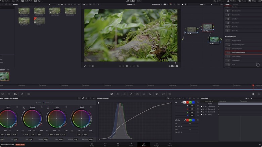
Task: Open the node graph Clip mode dropdown
Action: (x=202, y=4)
